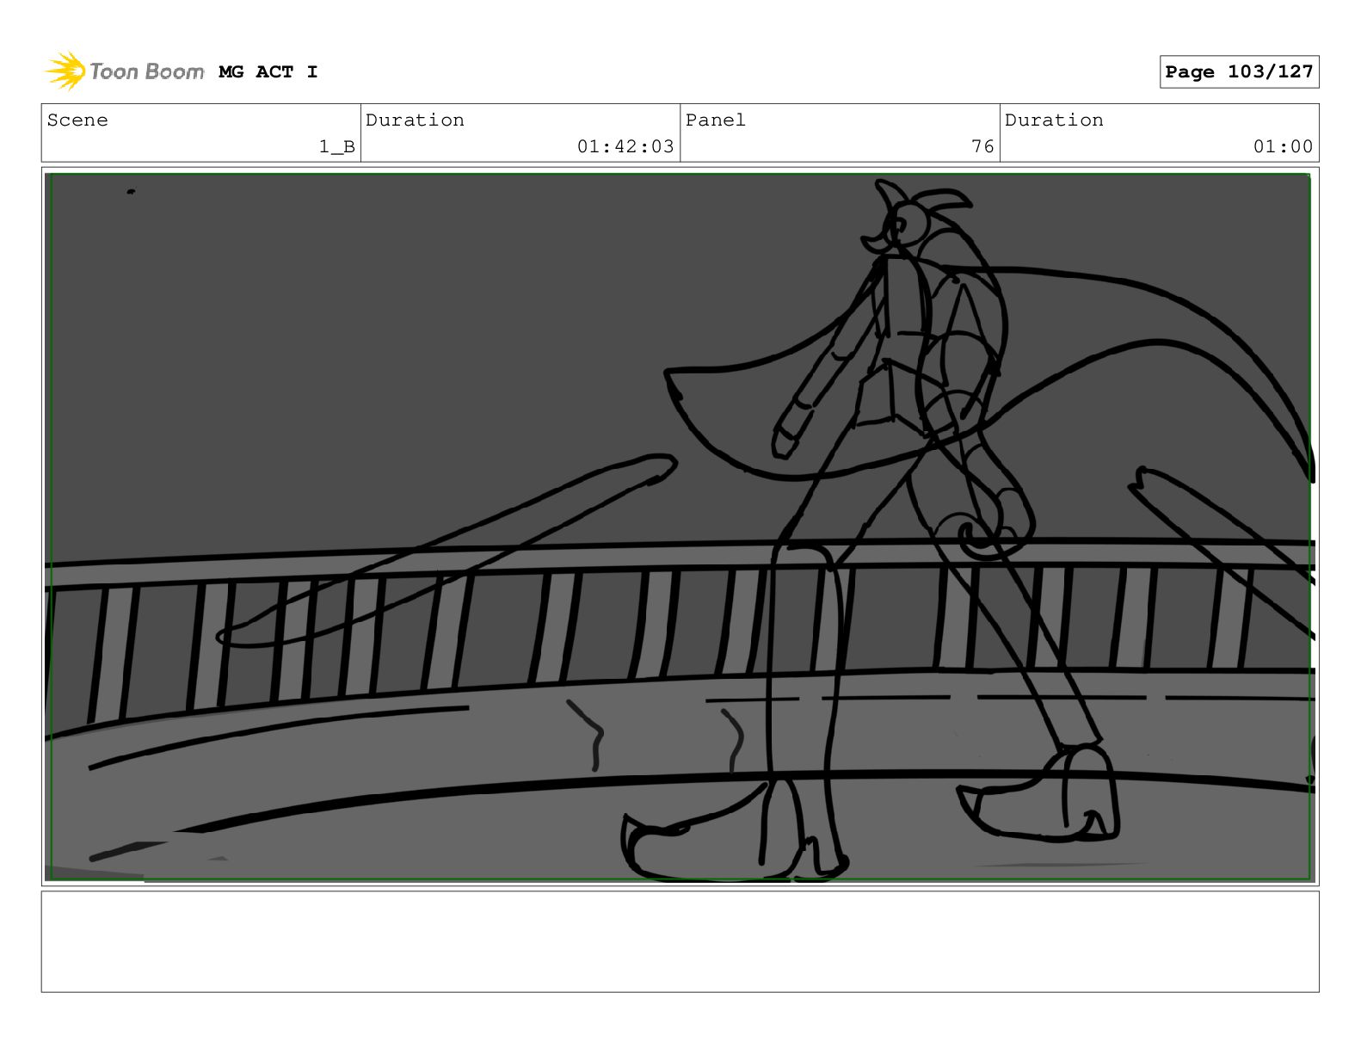Viewport: 1361px width, 1054px height.
Task: Select the 'MG ACT I' title text
Action: point(268,72)
